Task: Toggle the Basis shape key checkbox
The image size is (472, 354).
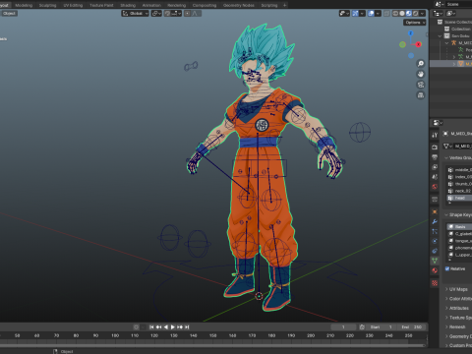Action: [x=451, y=227]
